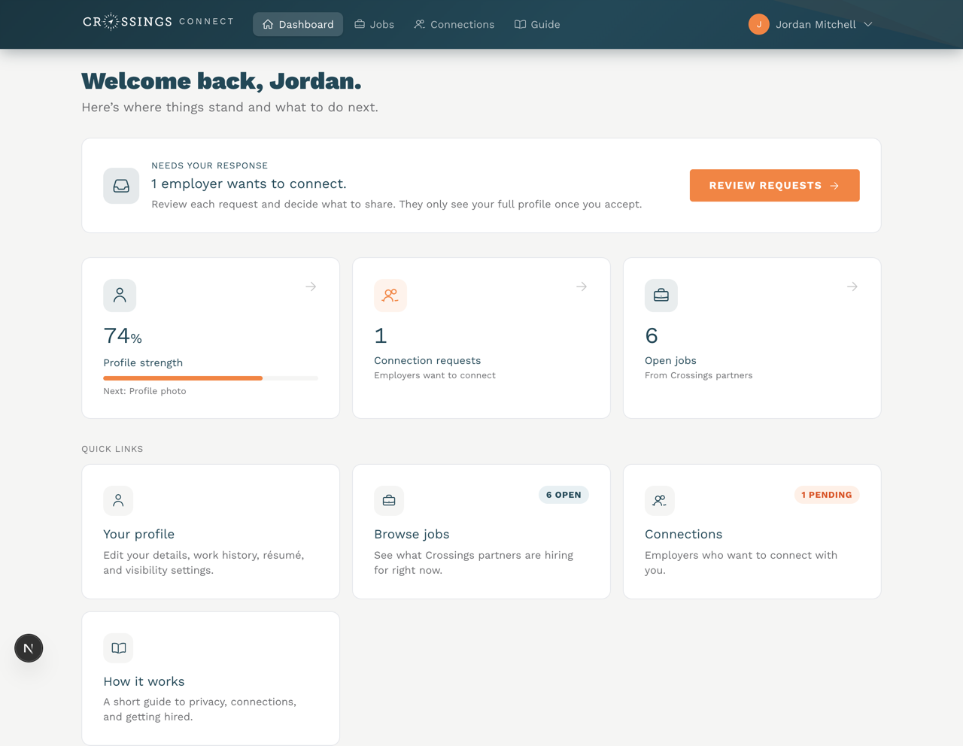Click the Connections quick link title
Image resolution: width=963 pixels, height=746 pixels.
683,534
